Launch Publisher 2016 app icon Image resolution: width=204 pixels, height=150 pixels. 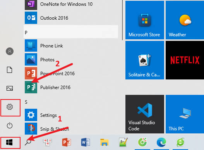coord(31,87)
